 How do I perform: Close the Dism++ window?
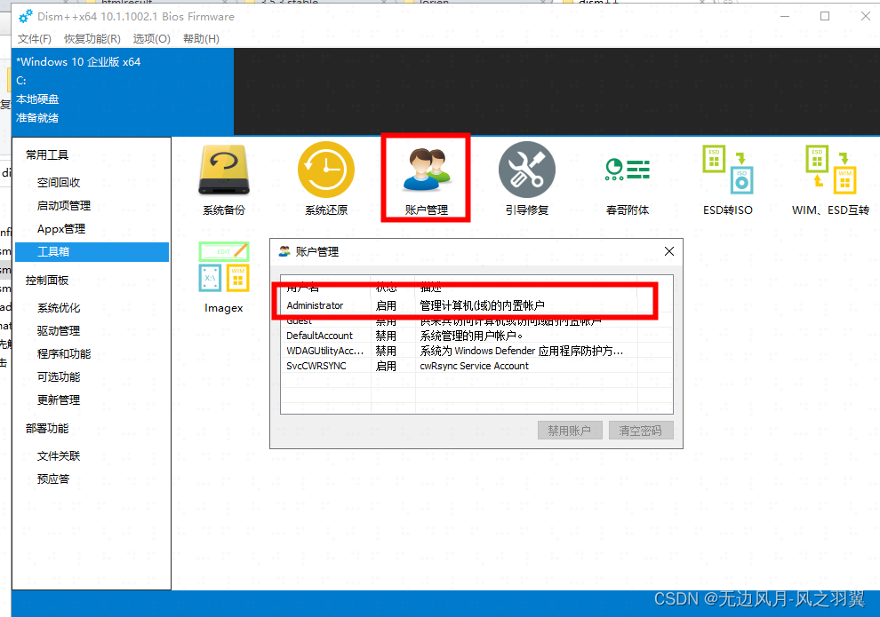click(x=866, y=17)
